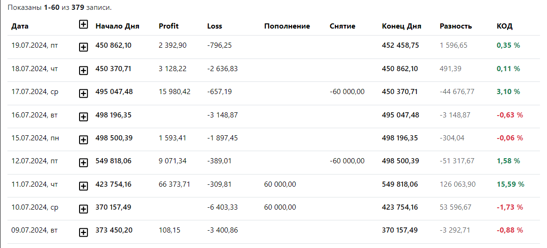Expand the 19.07.2024 row details

(x=83, y=48)
